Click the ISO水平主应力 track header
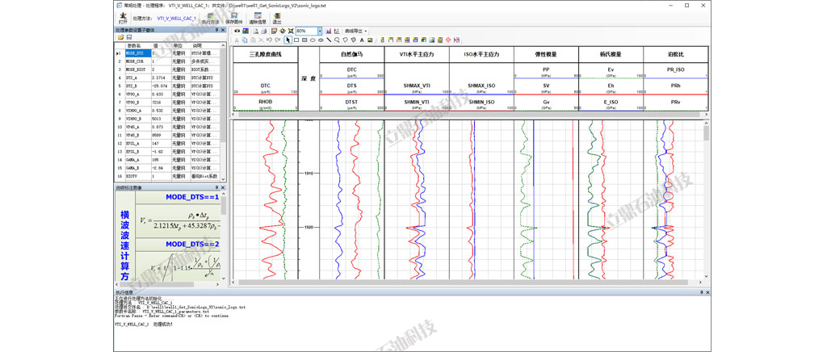 [x=481, y=54]
